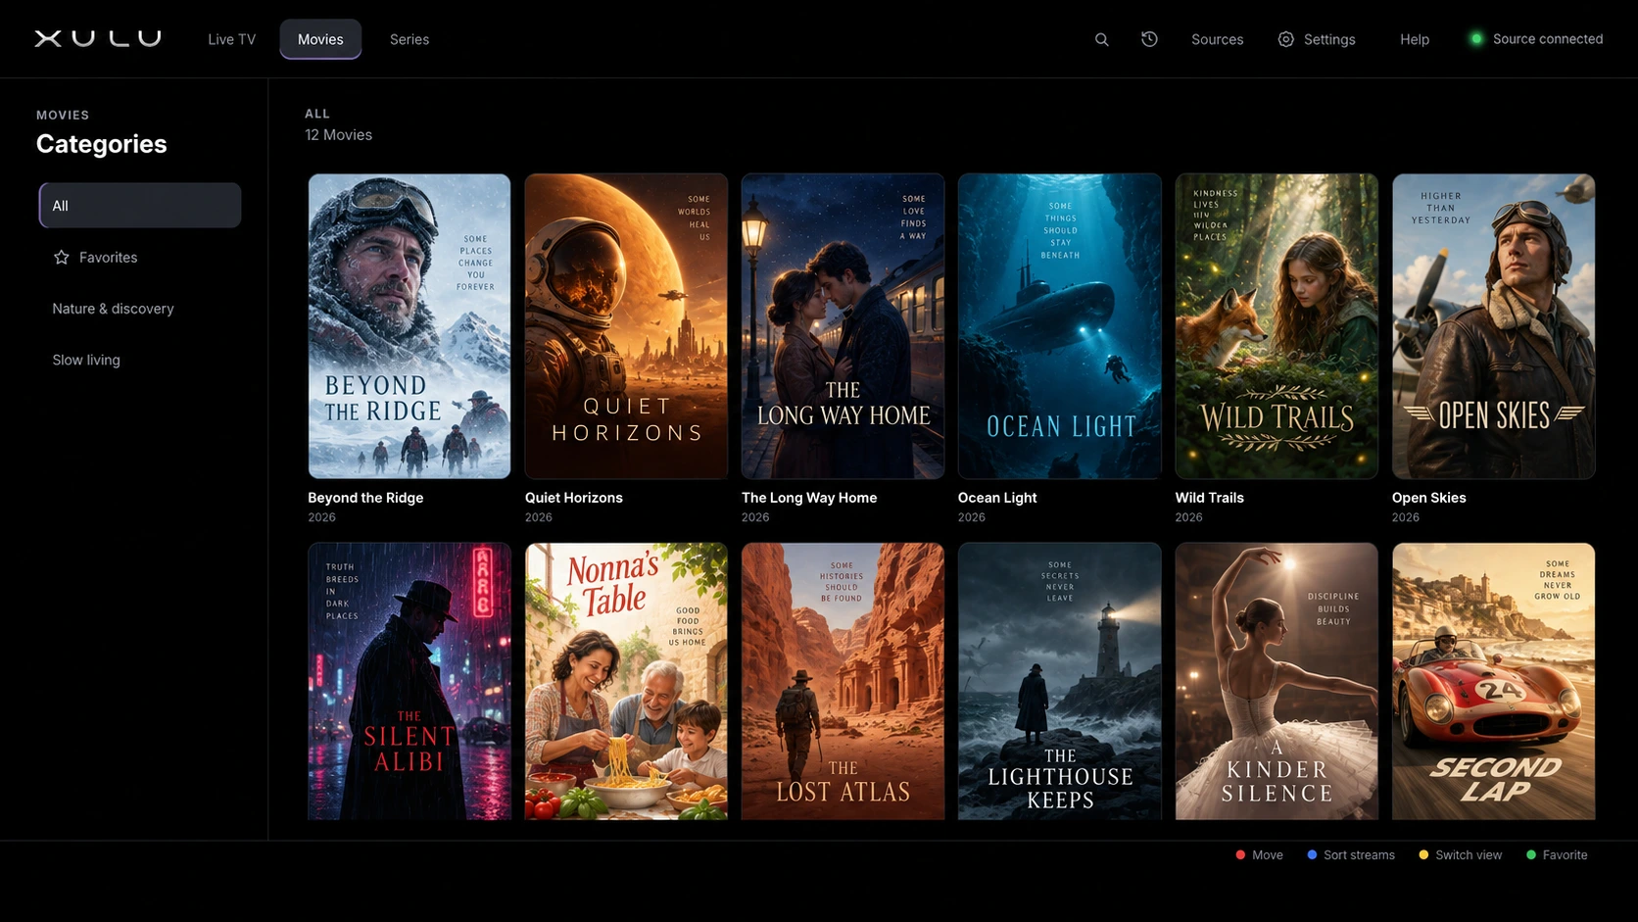Open The Lighthouse Keeps poster
This screenshot has height=922, width=1638.
[x=1059, y=681]
